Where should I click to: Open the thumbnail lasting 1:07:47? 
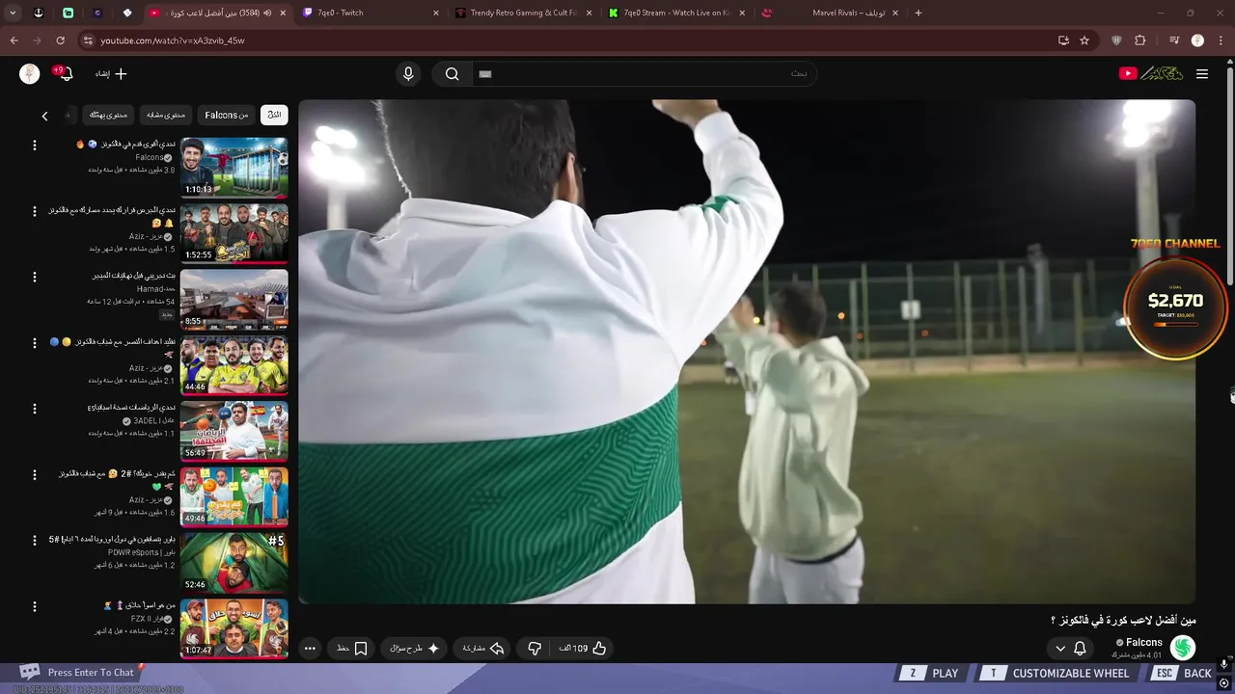click(233, 629)
